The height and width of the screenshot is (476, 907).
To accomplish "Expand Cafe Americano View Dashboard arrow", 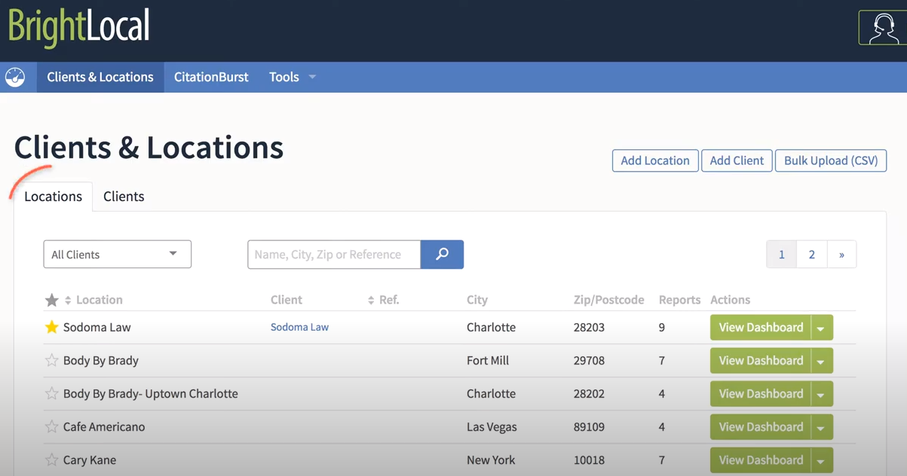I will point(821,427).
